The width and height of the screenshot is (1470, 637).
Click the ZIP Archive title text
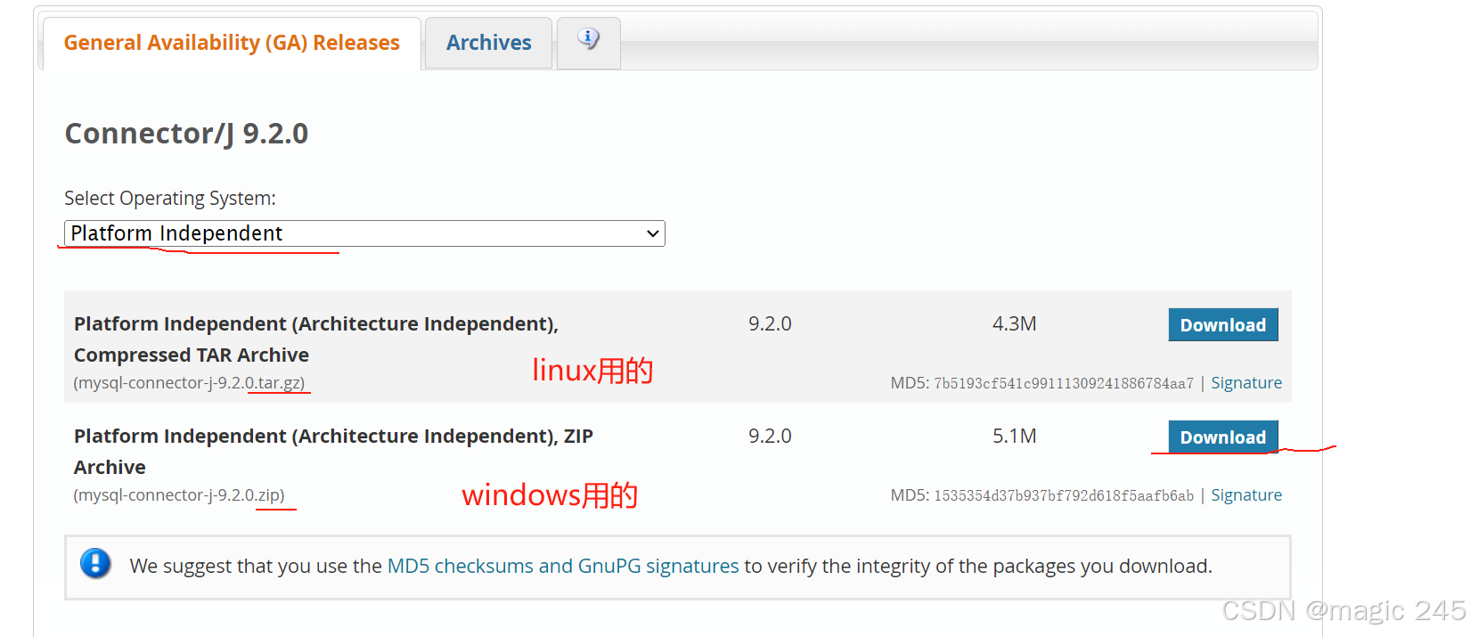click(333, 452)
